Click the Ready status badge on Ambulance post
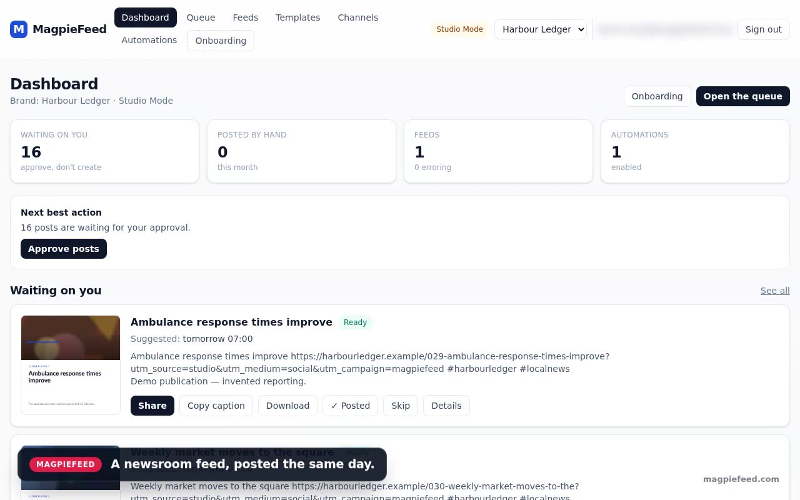This screenshot has width=800, height=500. [x=355, y=322]
